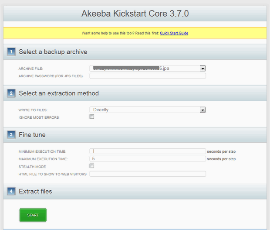Click the step 4 number badge
Image resolution: width=270 pixels, height=230 pixels.
click(11, 191)
